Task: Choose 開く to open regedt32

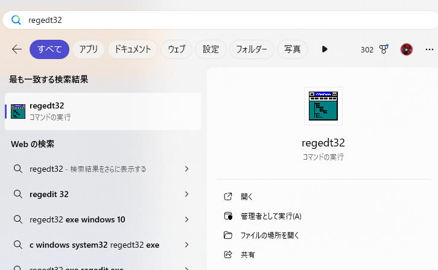Action: (247, 197)
